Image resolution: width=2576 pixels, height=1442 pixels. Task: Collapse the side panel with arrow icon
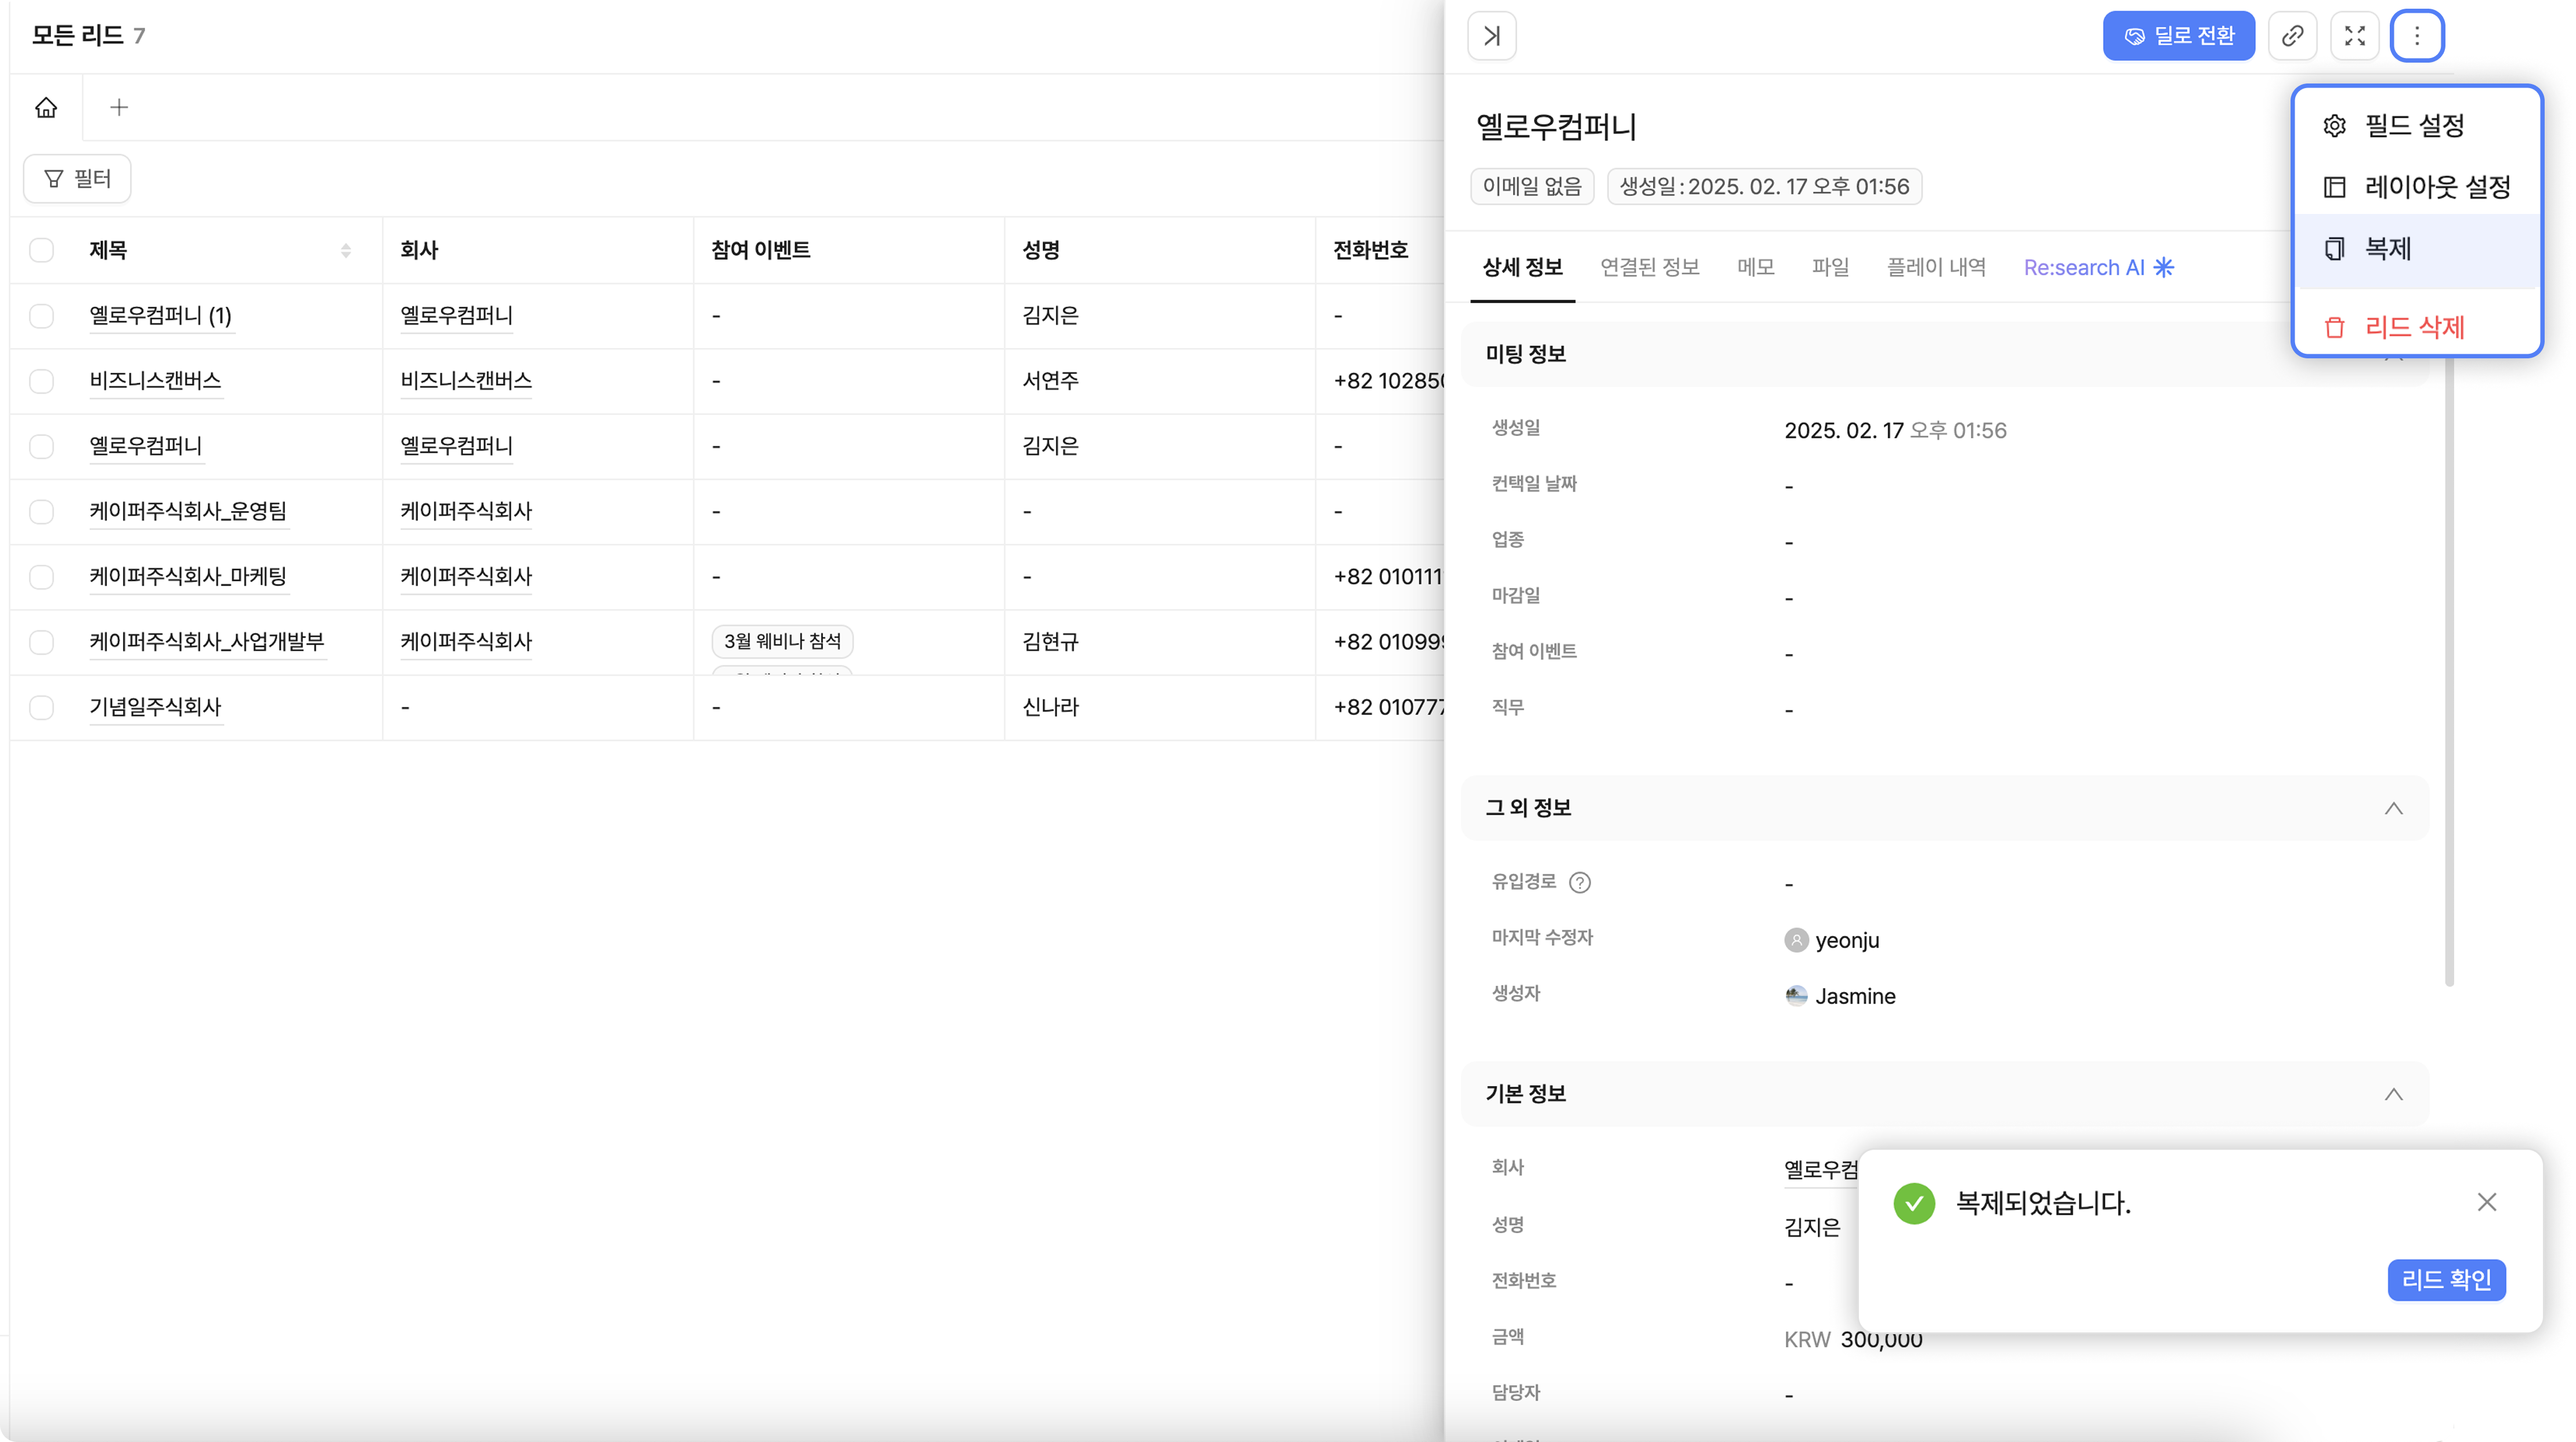tap(1491, 36)
